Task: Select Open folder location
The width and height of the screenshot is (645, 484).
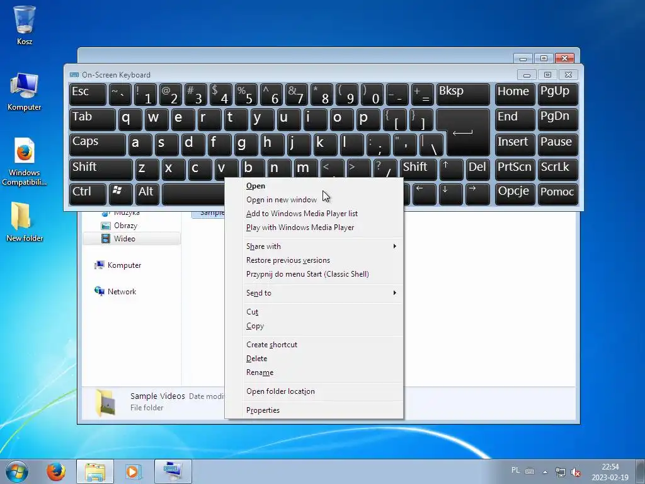Action: point(323,391)
